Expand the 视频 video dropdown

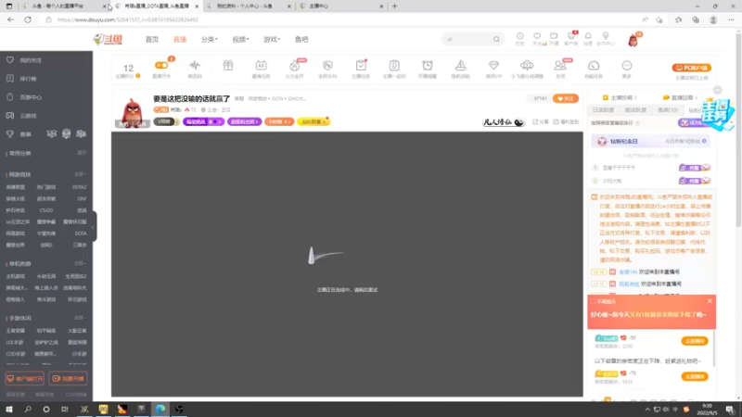click(240, 40)
